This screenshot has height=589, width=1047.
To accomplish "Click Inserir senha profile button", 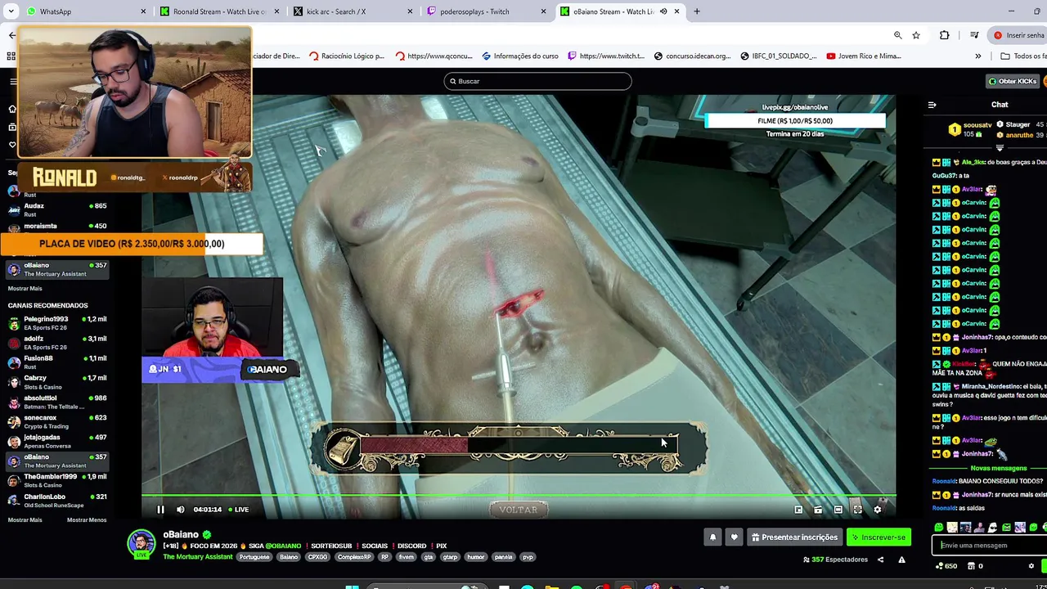I will coord(1018,35).
